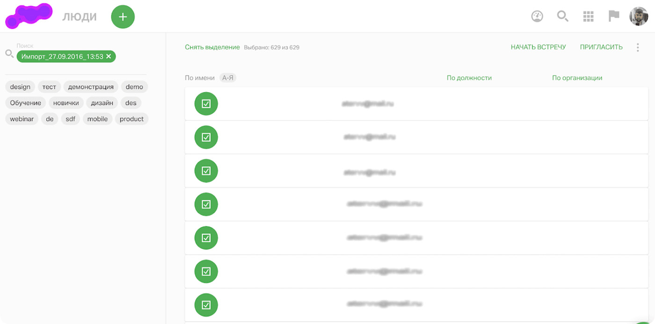Toggle the second contact's checkbox
This screenshot has width=655, height=324.
206,137
